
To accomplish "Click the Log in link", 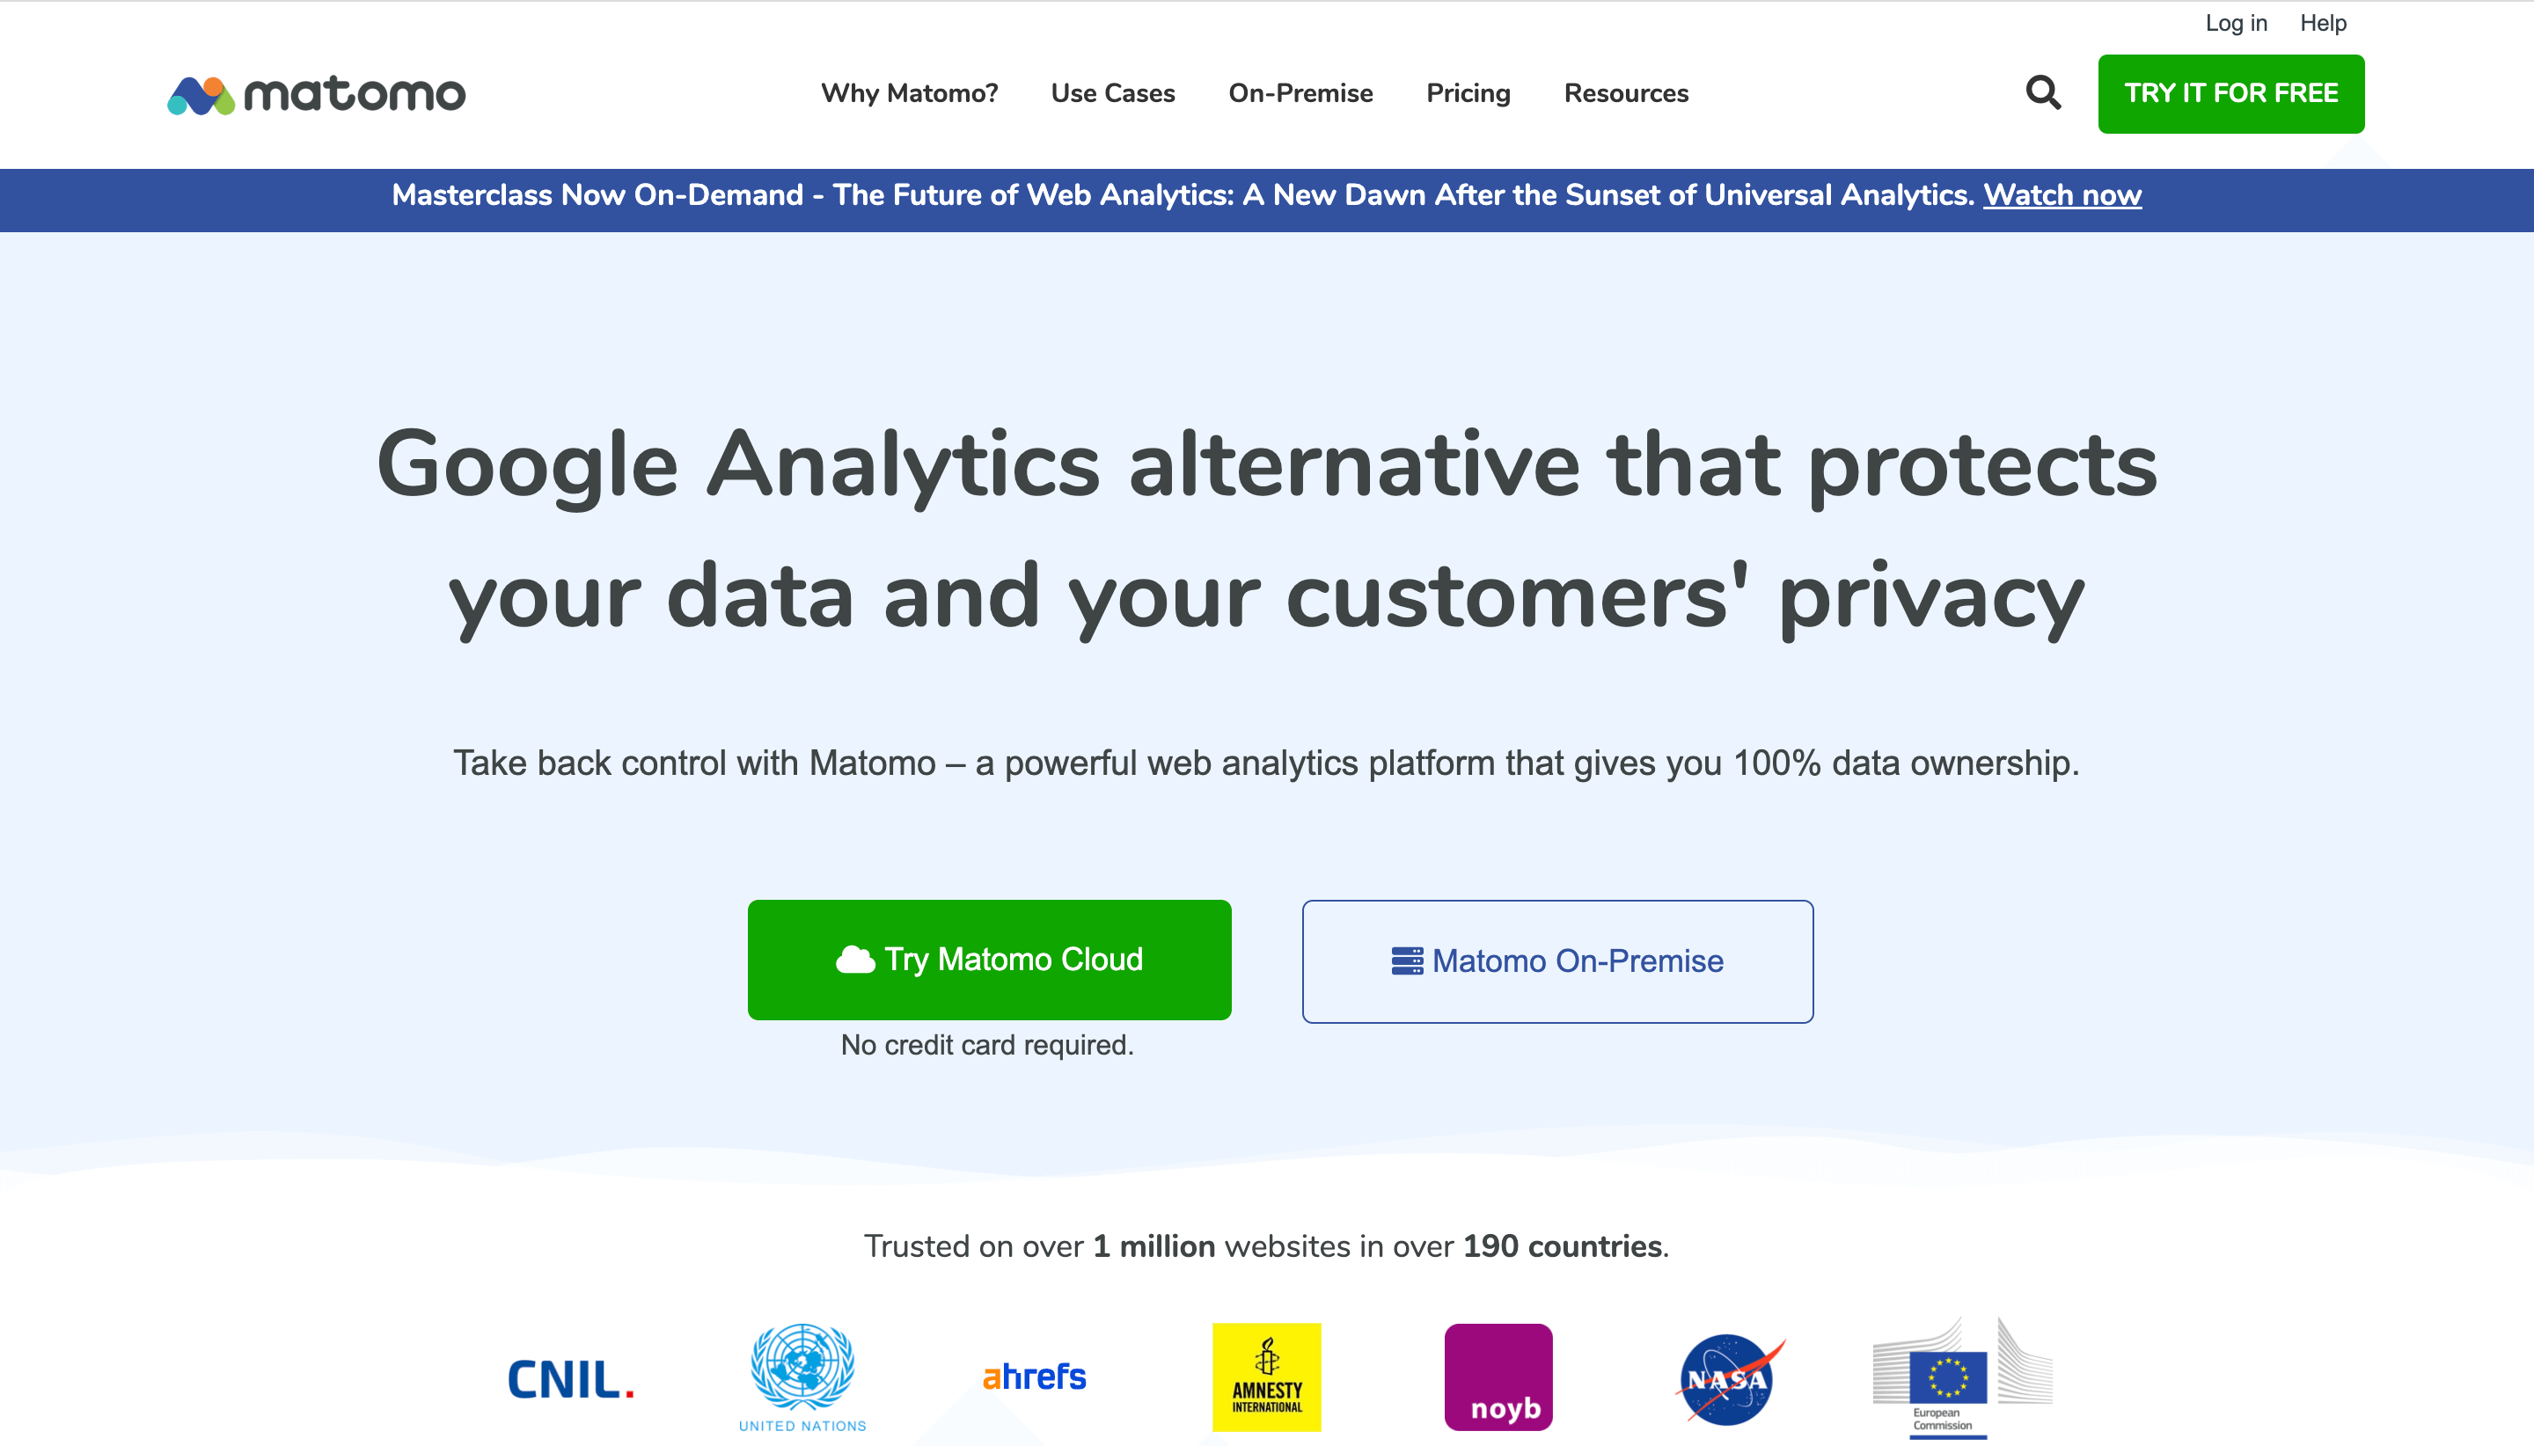I will pos(2236,23).
